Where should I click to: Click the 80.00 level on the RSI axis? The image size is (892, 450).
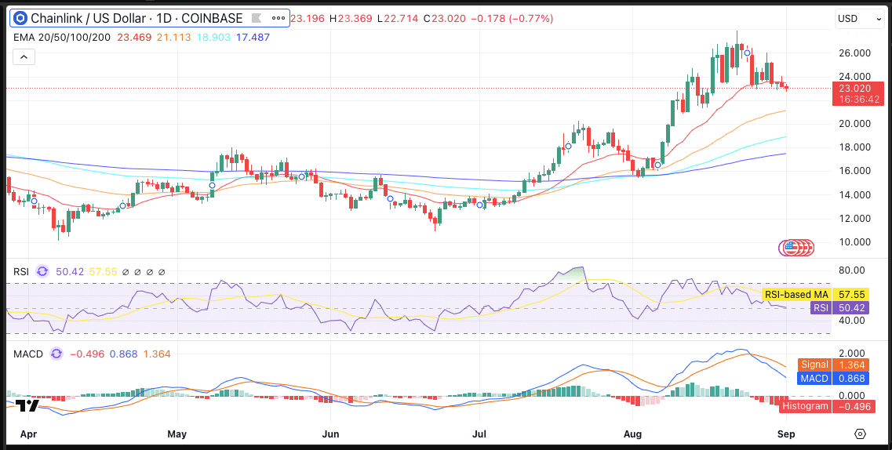coord(850,270)
